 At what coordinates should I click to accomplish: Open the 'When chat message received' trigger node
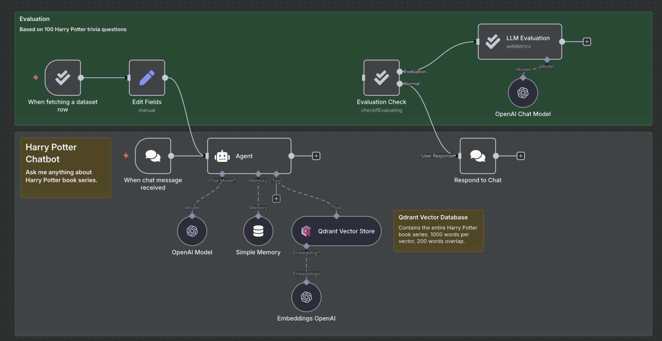tap(153, 156)
